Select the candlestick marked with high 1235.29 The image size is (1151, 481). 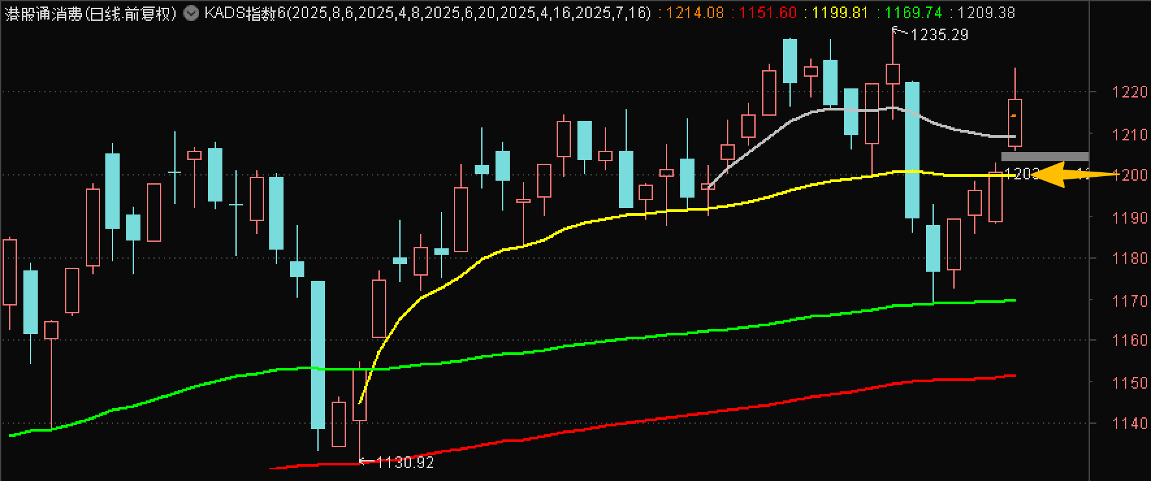[893, 73]
